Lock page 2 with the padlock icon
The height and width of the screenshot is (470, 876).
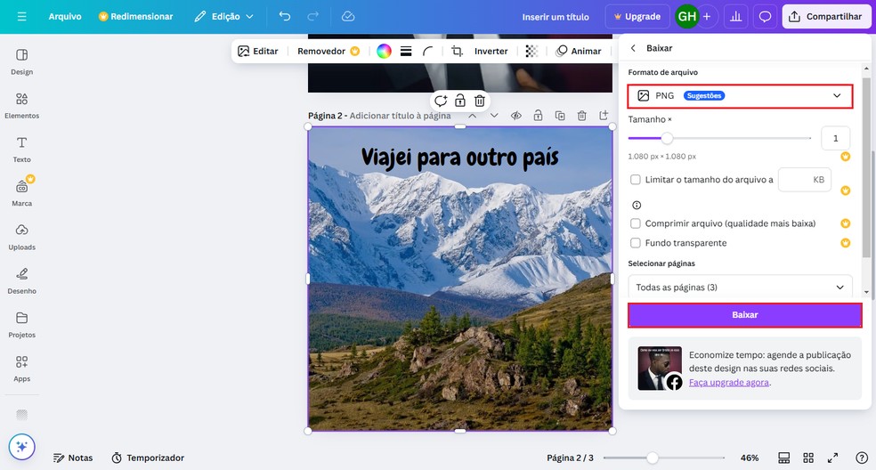pyautogui.click(x=538, y=116)
